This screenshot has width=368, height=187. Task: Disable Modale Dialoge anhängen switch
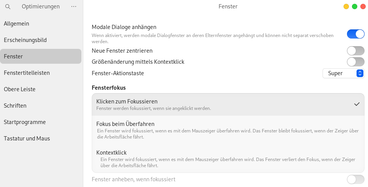click(355, 34)
